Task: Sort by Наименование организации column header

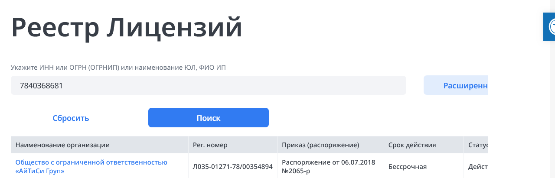Action: [x=62, y=145]
